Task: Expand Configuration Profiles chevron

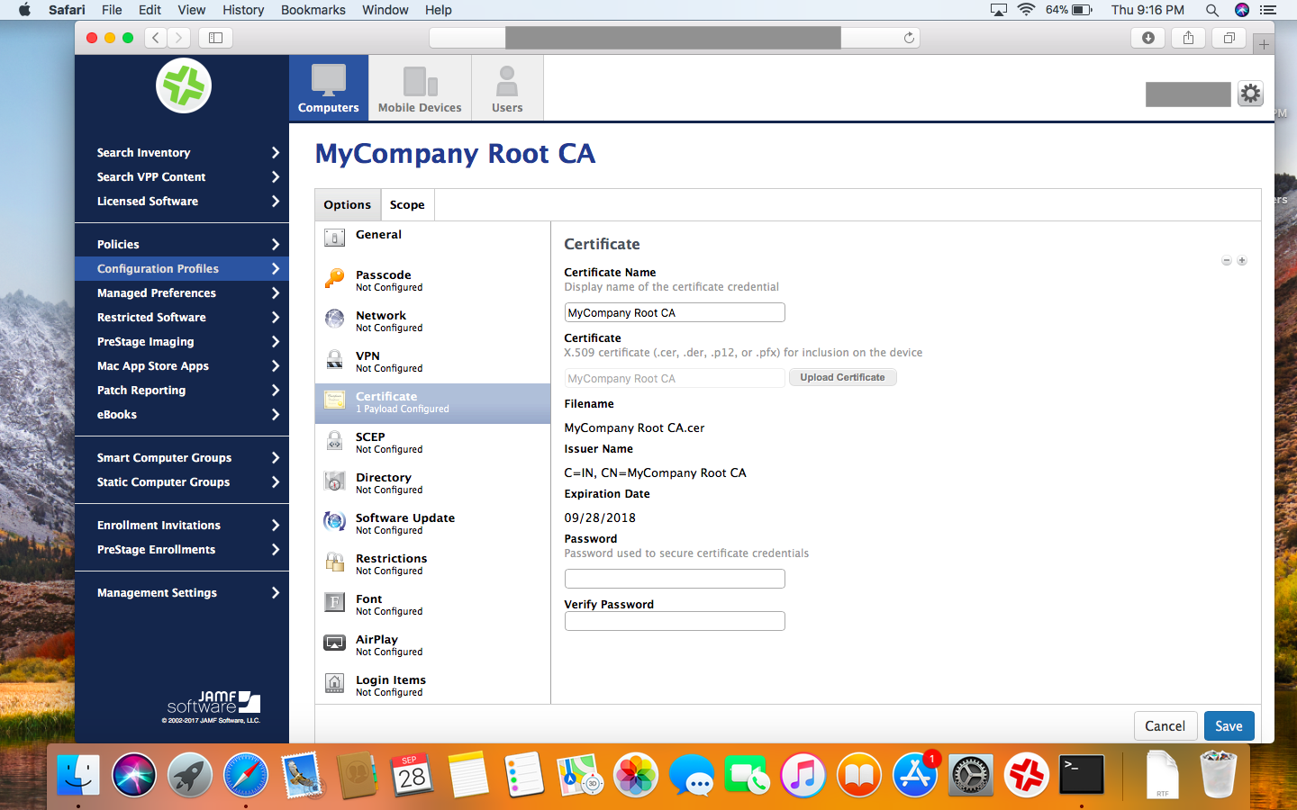Action: [x=276, y=269]
